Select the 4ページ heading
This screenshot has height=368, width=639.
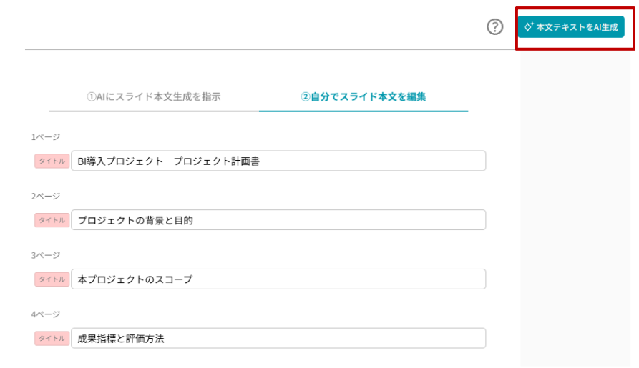[x=46, y=314]
